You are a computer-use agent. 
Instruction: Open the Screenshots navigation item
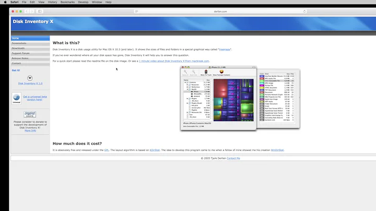30,43
